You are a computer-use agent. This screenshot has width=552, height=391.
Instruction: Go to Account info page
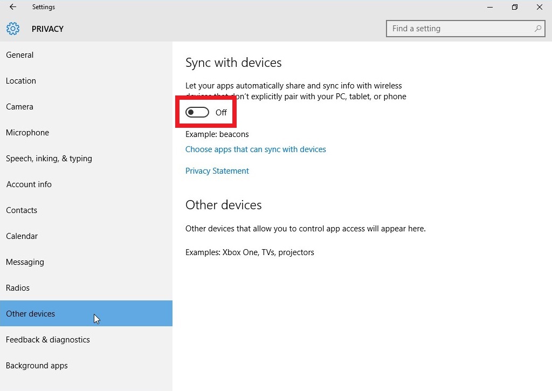click(29, 184)
